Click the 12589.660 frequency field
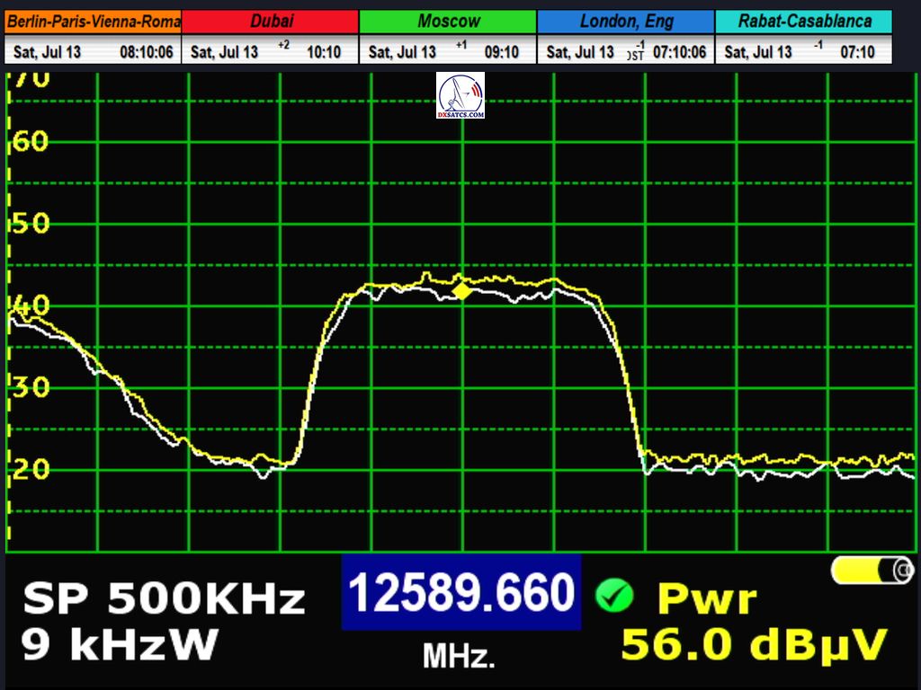The width and height of the screenshot is (921, 690). pos(460,593)
